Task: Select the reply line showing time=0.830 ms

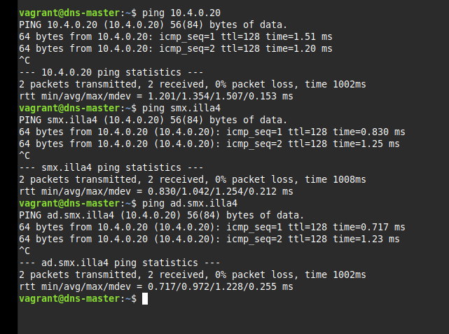Action: [x=212, y=132]
